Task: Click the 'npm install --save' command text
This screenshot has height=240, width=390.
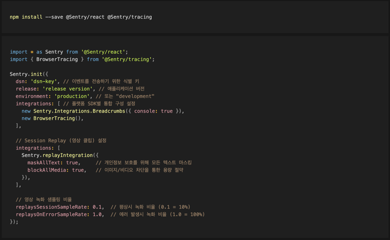Action: (x=36, y=17)
